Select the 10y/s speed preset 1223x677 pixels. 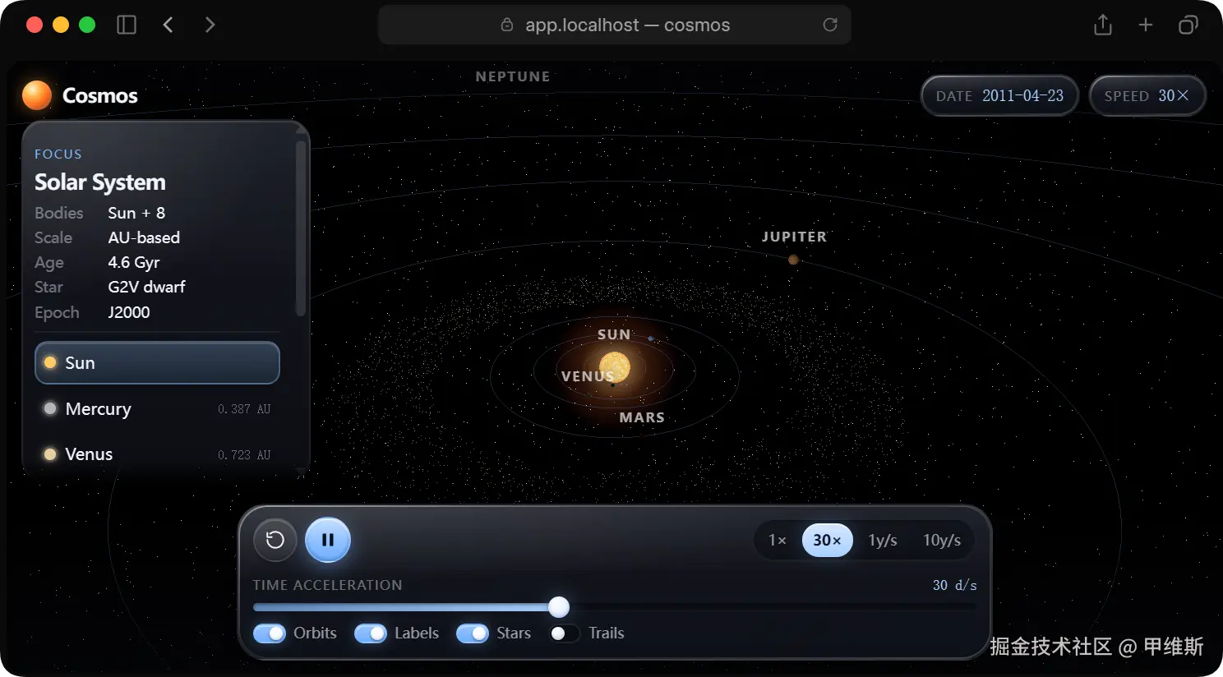tap(942, 540)
